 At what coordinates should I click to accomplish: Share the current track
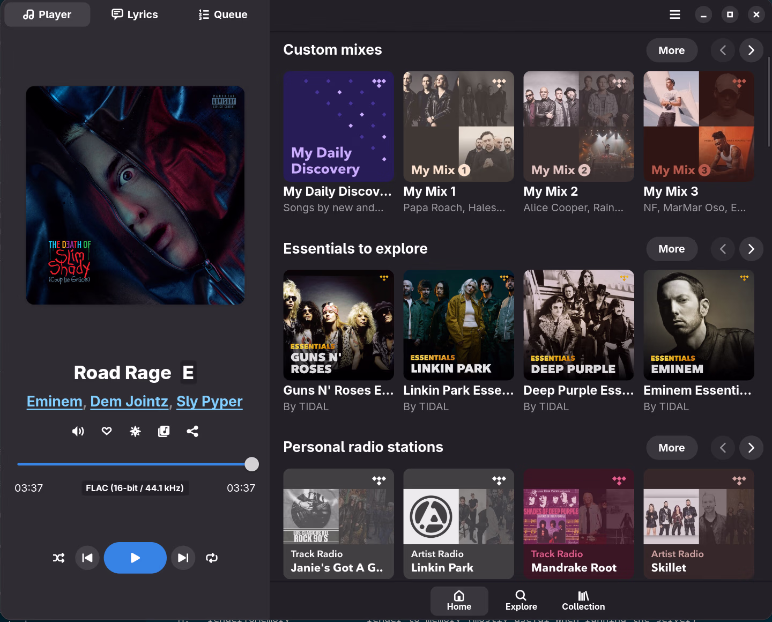[192, 431]
